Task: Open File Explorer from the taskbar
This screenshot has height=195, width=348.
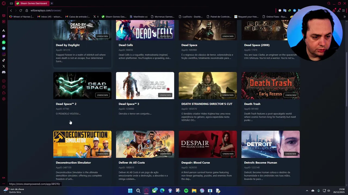Action: point(194,191)
